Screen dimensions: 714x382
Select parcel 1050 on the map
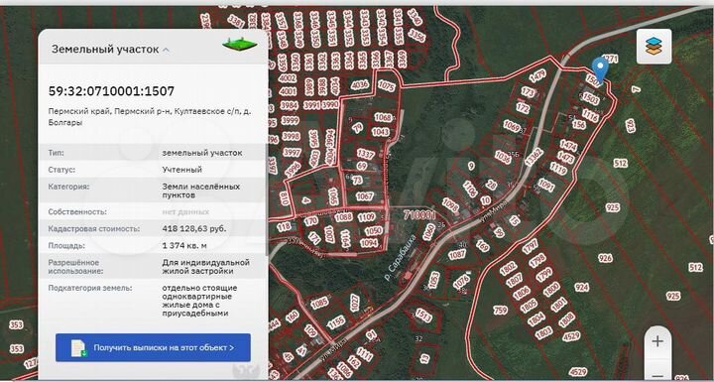click(374, 231)
